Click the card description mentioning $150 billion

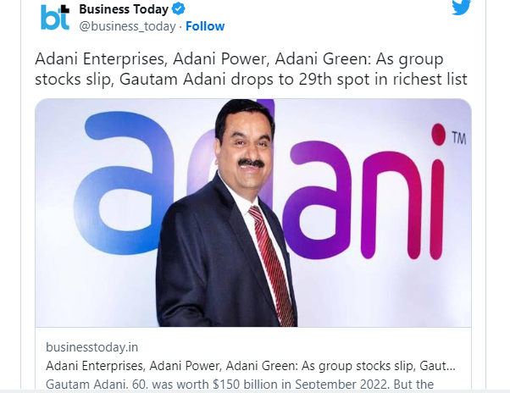coord(240,384)
